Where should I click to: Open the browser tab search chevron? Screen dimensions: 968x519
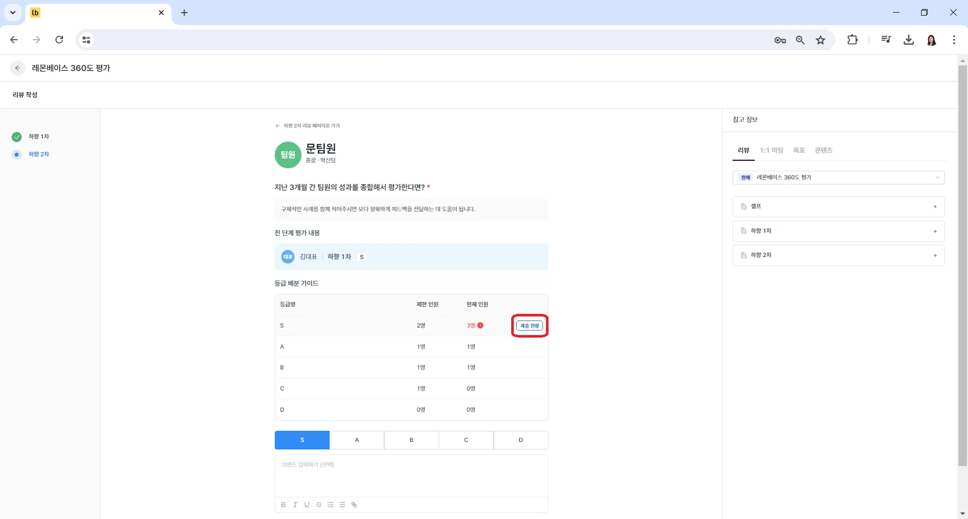click(x=13, y=13)
